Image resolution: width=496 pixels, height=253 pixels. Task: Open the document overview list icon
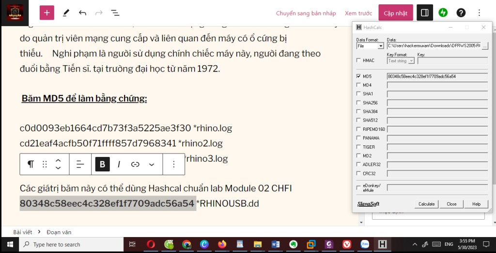115,13
